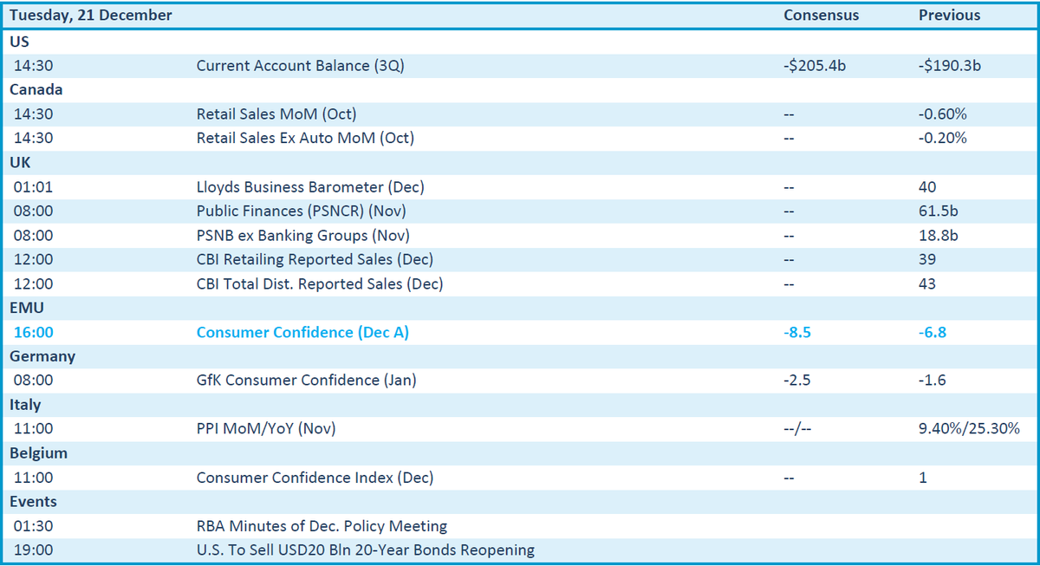Select the 'Previous' column header
This screenshot has width=1040, height=566.
coord(950,16)
